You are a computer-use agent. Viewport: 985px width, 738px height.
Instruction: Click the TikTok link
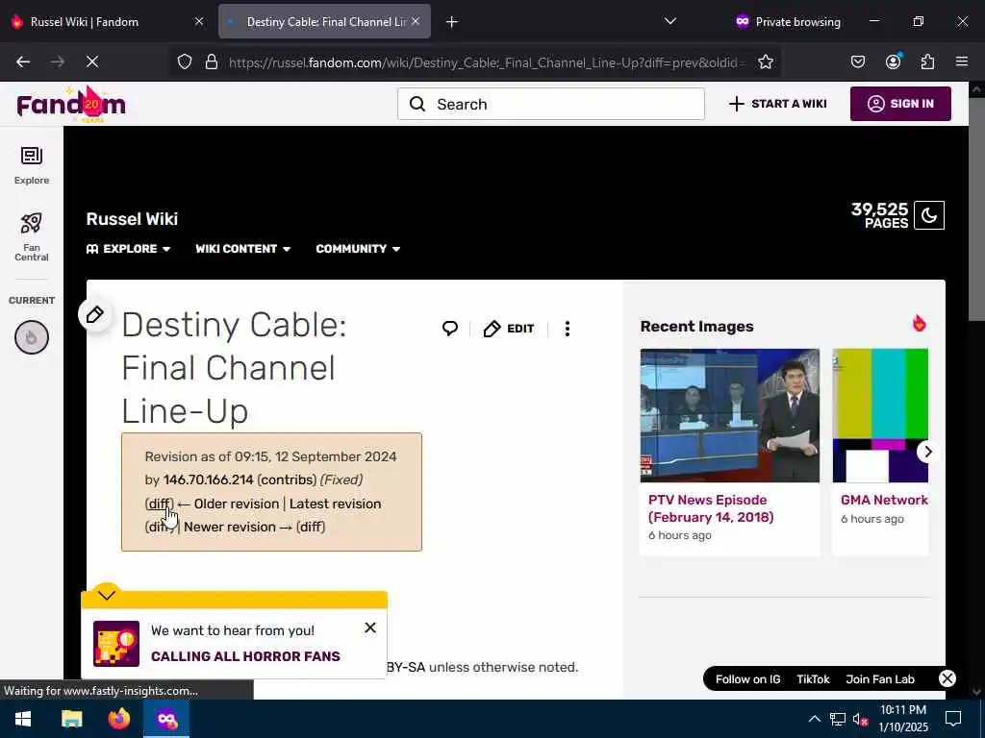pos(813,679)
